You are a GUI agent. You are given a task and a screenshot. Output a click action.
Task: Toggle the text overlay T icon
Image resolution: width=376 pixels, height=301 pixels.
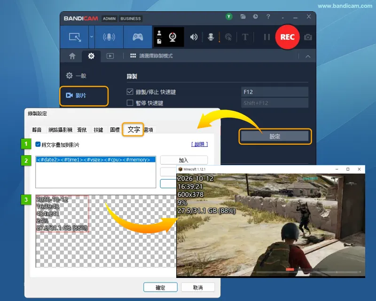point(245,37)
